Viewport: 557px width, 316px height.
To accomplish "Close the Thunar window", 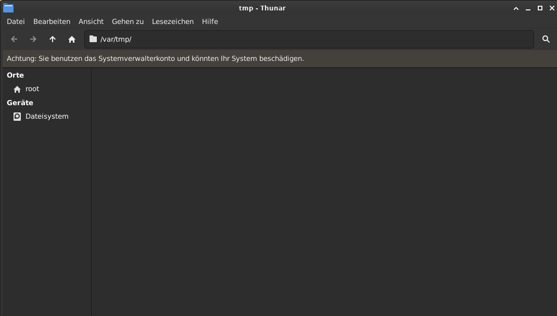I will point(552,8).
